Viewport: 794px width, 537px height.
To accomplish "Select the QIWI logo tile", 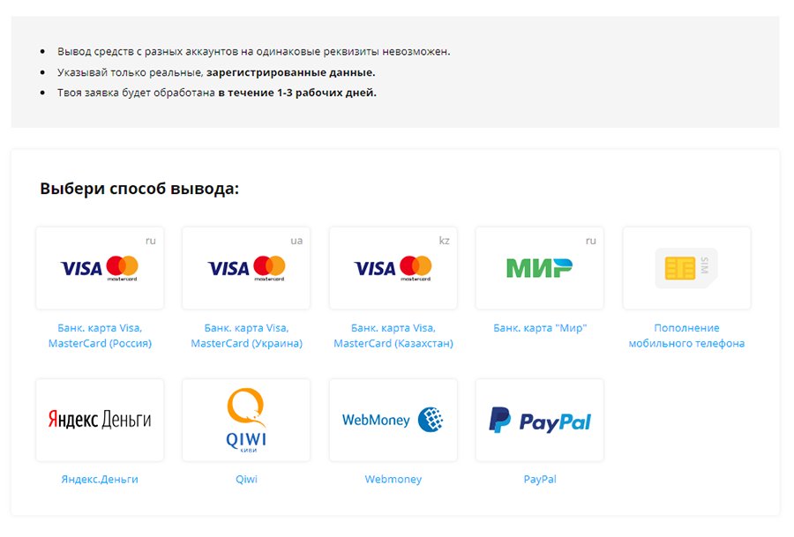I will tap(246, 420).
